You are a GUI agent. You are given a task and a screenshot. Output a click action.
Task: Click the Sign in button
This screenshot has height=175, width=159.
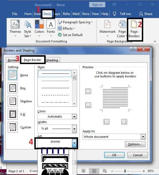point(97,5)
